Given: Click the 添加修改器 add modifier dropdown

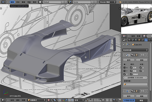Looking at the screenshot, I should 135,50.
